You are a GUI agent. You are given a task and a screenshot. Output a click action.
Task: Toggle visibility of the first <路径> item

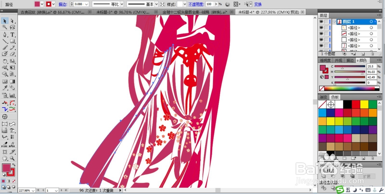click(x=321, y=28)
